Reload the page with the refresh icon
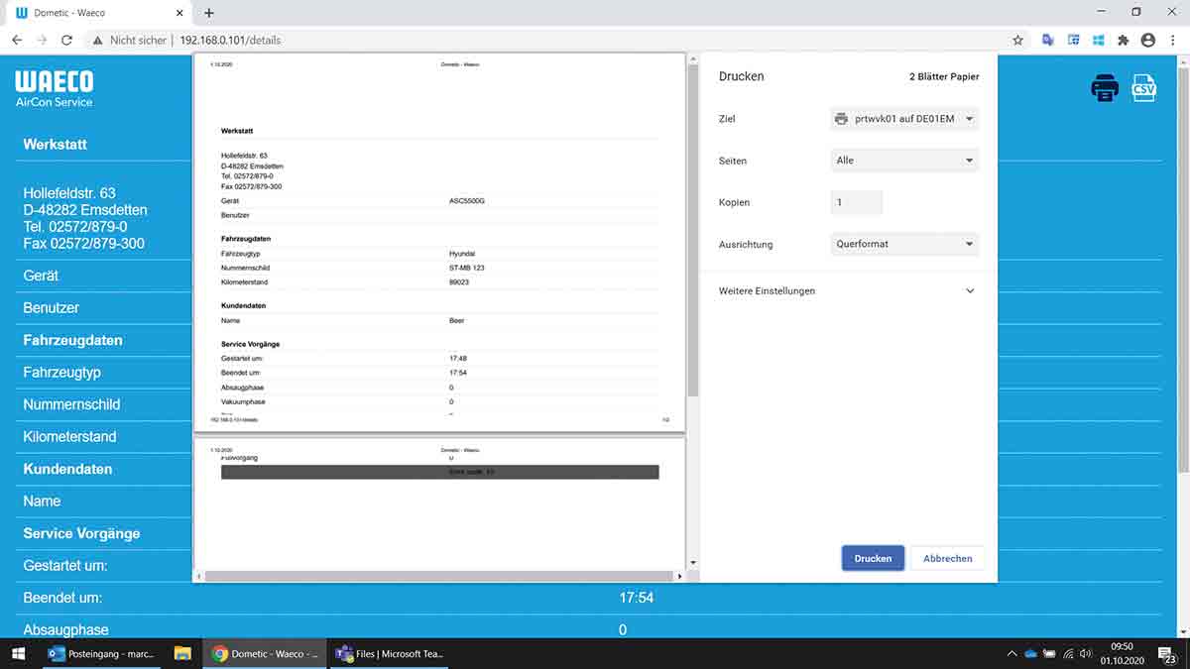1190x669 pixels. tap(66, 41)
